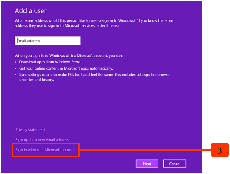Select the Download apps from Windows Store line

point(50,62)
